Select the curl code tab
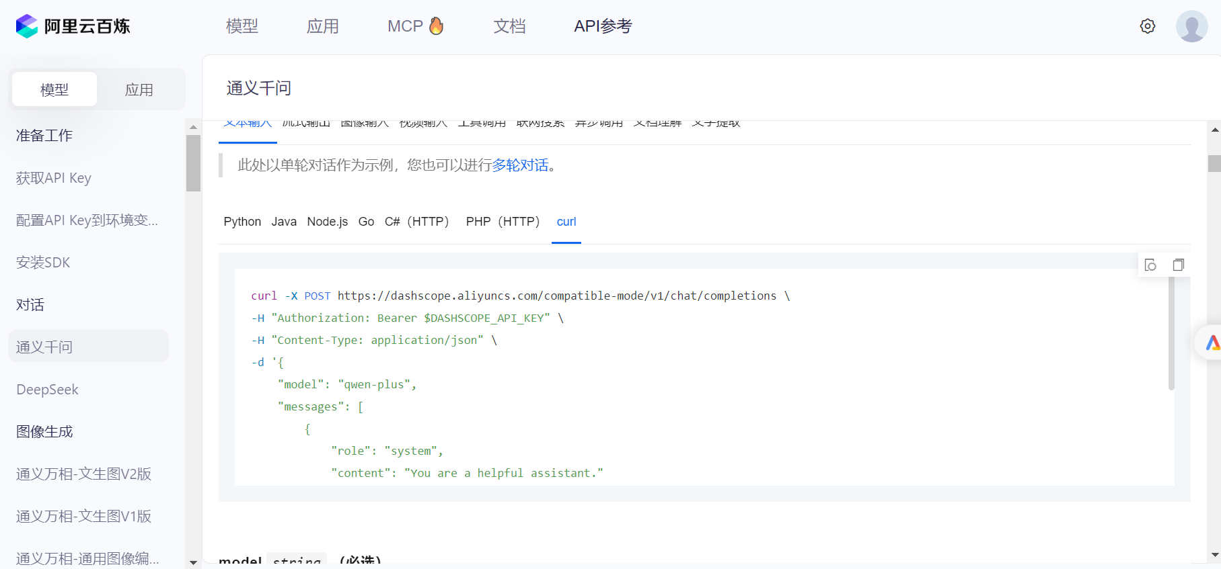1221x569 pixels. [x=566, y=222]
